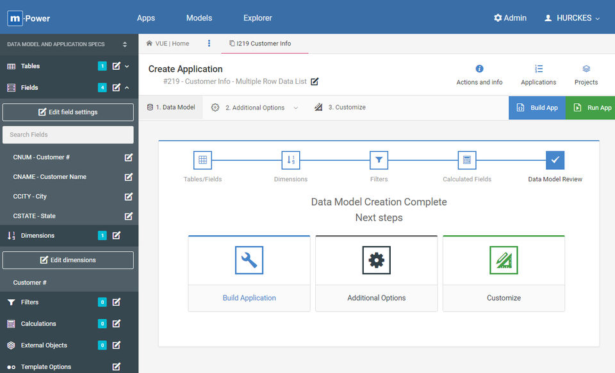
Task: Open the Applications list
Action: tap(539, 76)
